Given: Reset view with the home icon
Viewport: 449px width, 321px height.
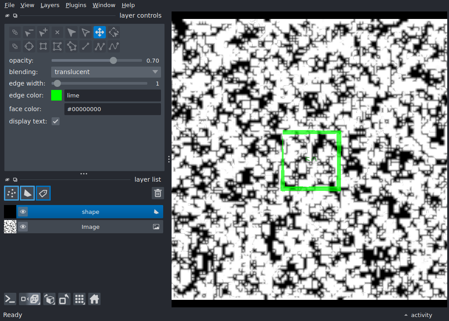Looking at the screenshot, I should tap(94, 299).
